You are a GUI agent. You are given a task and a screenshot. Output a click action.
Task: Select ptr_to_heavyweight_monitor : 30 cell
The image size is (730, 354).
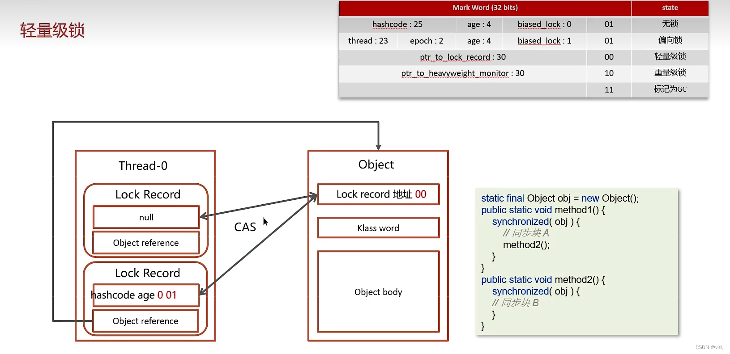pos(463,73)
